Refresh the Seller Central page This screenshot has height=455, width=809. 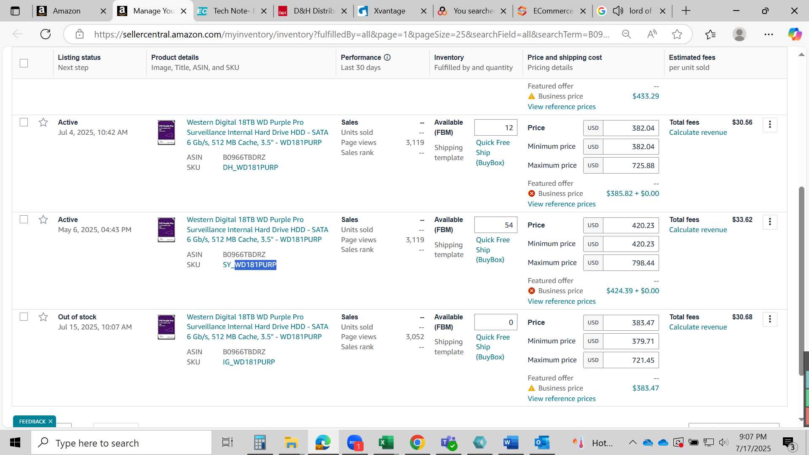46,34
